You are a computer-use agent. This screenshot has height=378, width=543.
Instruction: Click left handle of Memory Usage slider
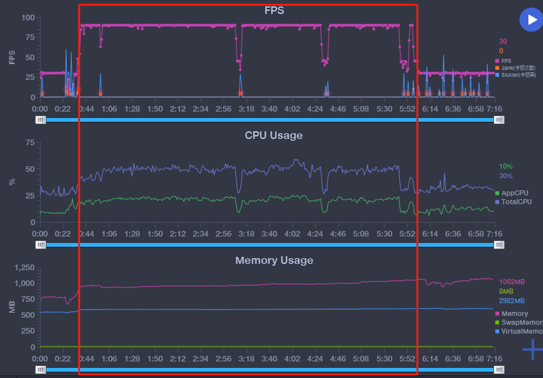click(x=40, y=370)
